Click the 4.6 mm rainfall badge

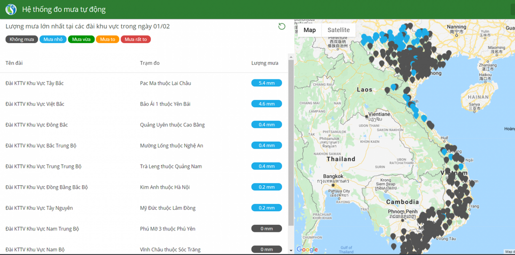(x=267, y=104)
